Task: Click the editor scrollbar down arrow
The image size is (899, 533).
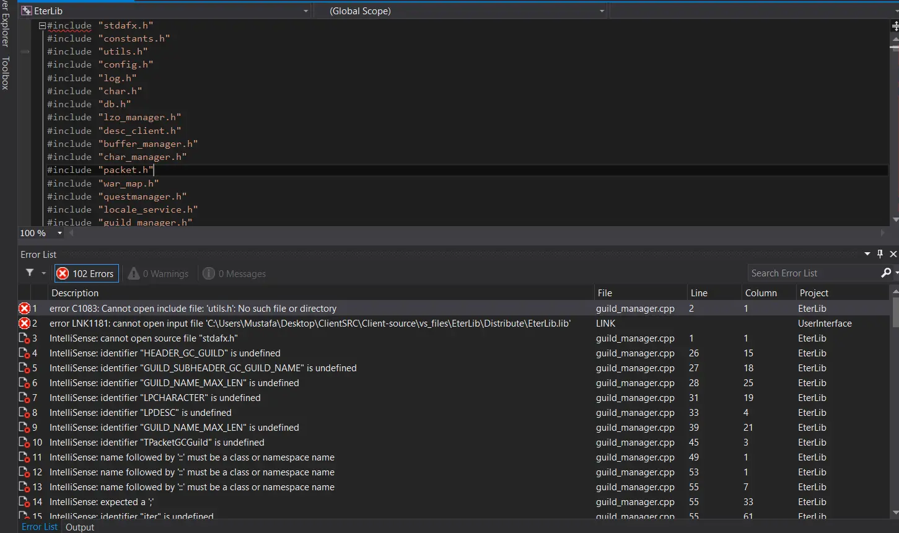Action: [895, 220]
